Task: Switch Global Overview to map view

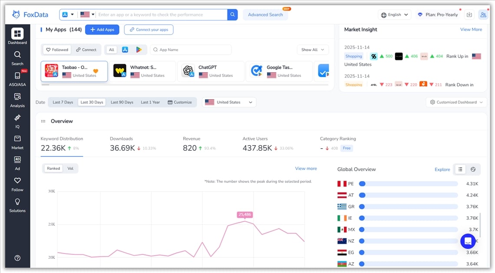Action: pyautogui.click(x=473, y=169)
